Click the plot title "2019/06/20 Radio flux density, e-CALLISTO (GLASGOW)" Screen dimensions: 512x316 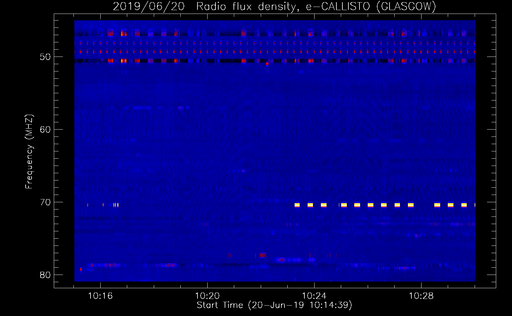[x=274, y=6]
